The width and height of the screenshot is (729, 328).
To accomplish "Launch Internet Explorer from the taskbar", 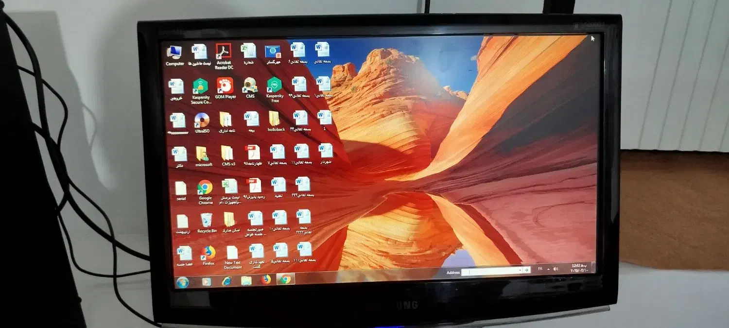I will (226, 281).
